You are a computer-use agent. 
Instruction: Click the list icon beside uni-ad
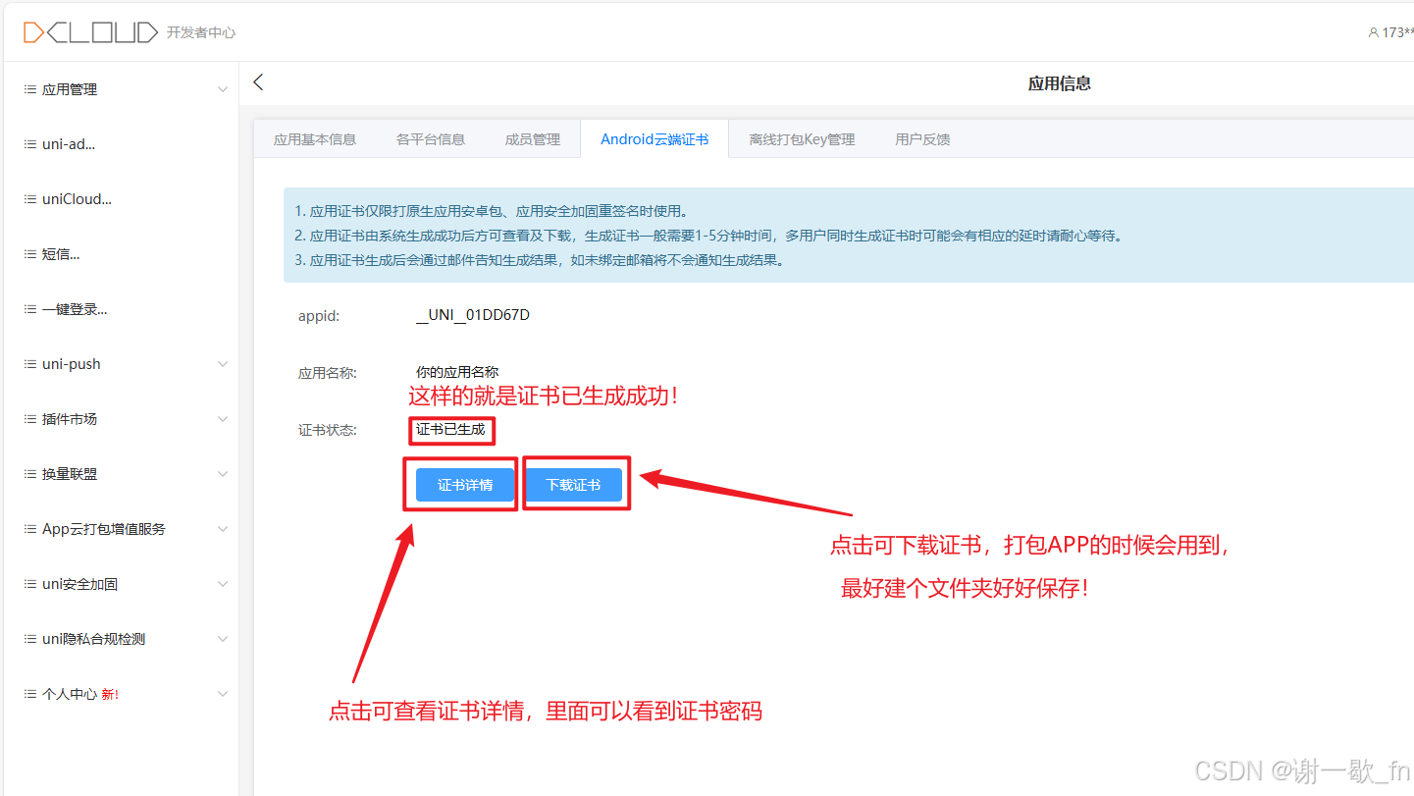30,144
